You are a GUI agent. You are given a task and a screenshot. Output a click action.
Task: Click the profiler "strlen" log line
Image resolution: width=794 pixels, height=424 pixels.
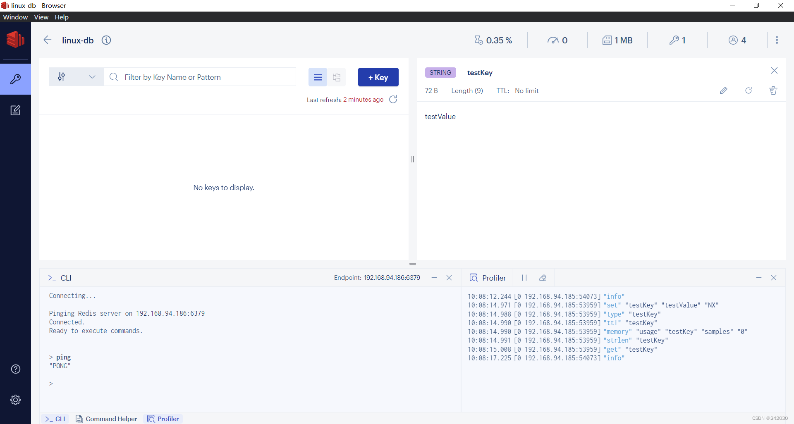tap(567, 340)
